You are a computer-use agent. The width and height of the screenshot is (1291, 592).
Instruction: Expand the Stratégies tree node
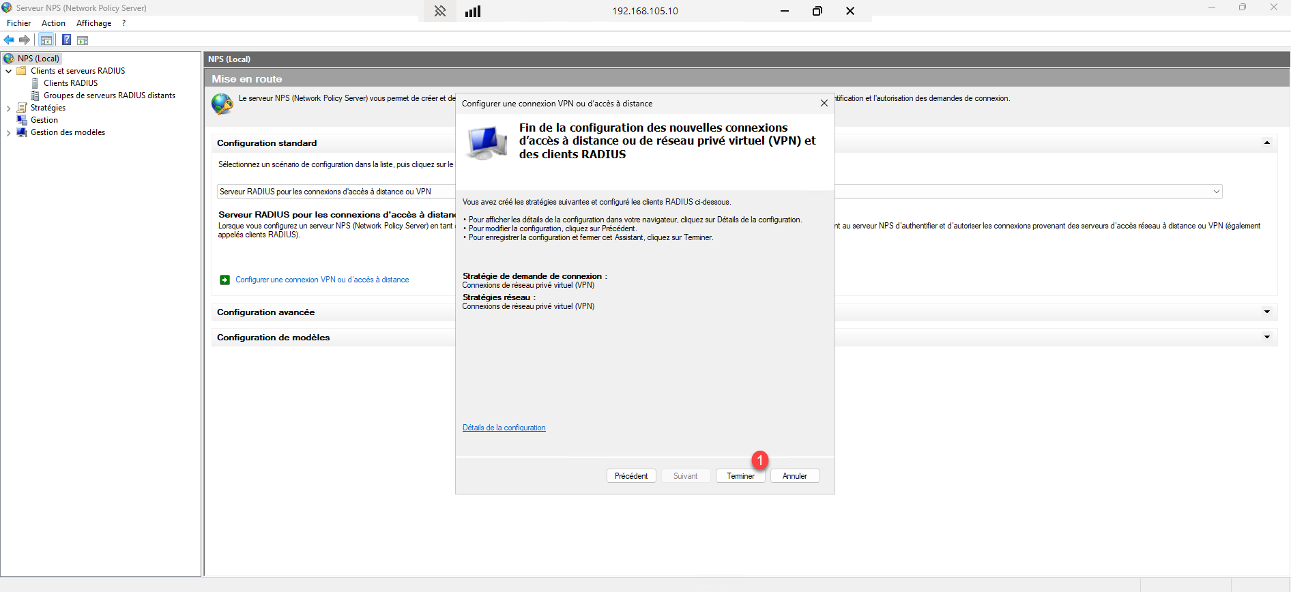[x=8, y=108]
